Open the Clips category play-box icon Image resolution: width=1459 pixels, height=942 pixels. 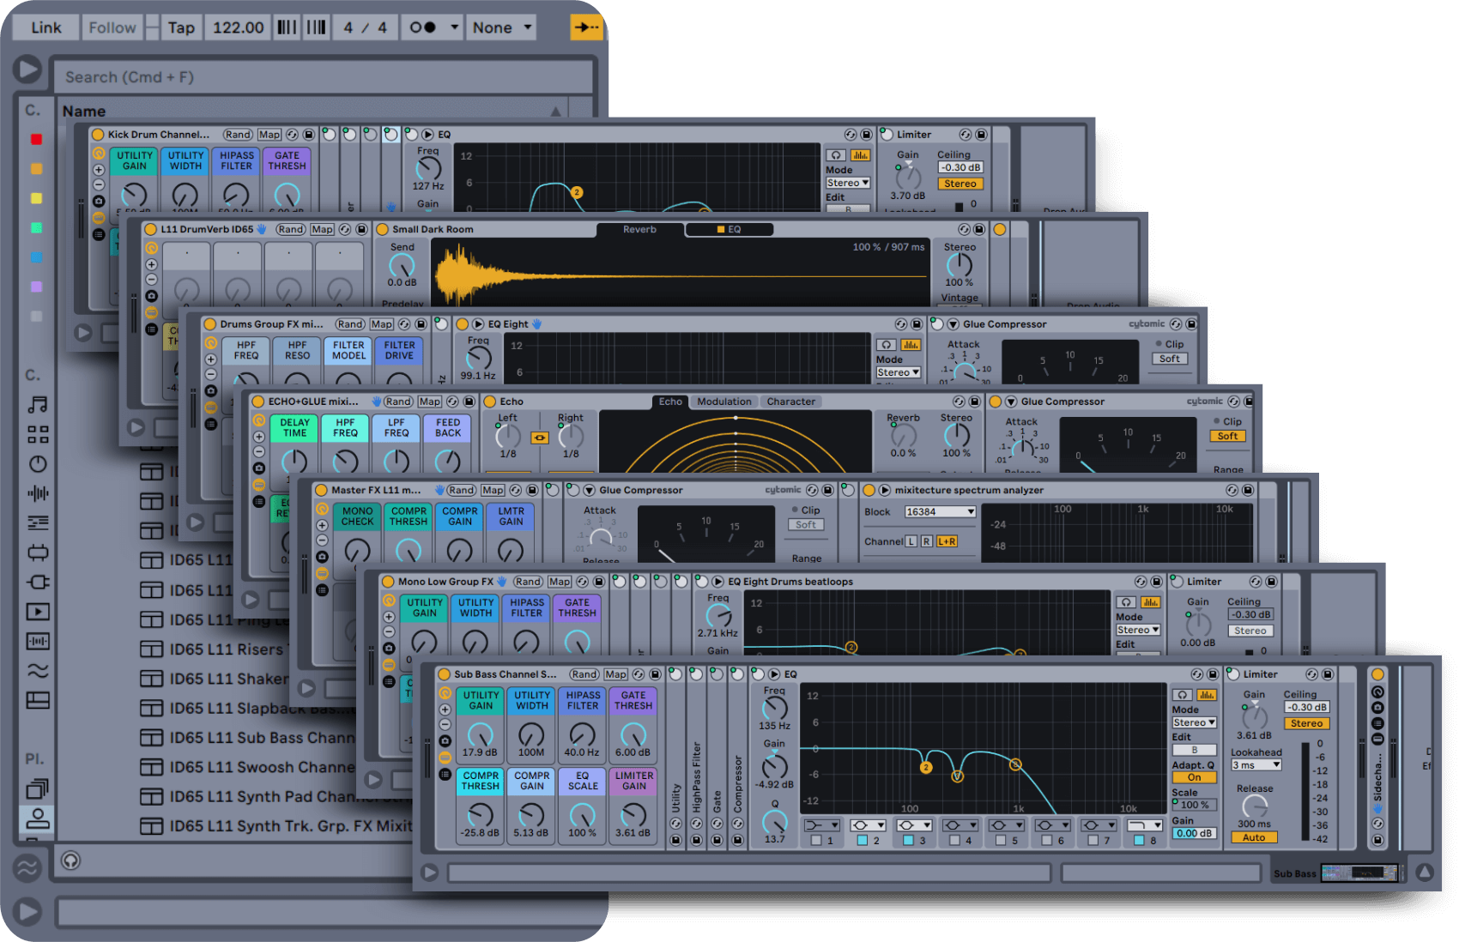tap(38, 612)
